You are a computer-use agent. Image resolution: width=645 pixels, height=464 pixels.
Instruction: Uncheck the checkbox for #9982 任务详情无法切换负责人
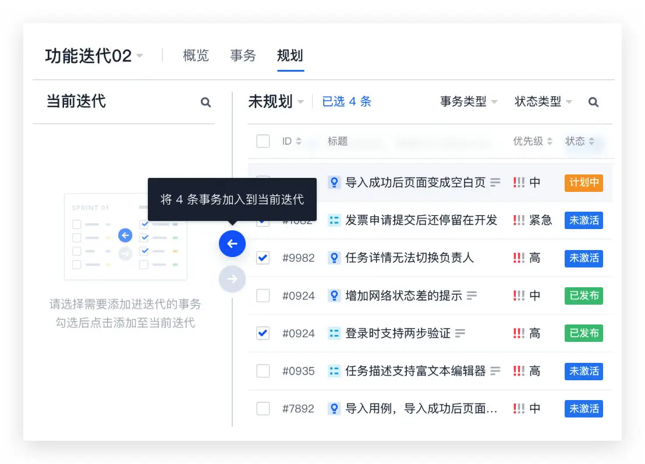coord(263,258)
